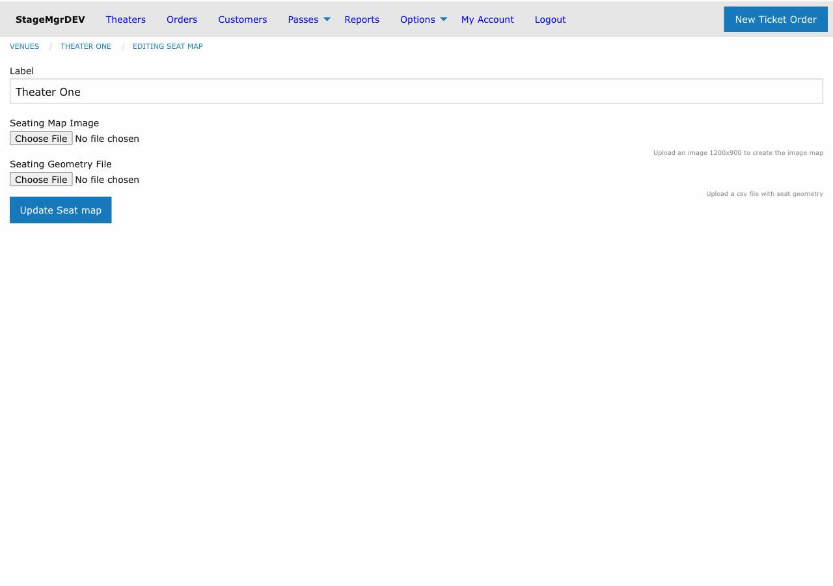This screenshot has width=833, height=586.
Task: Click the Update Seat map button
Action: click(x=61, y=210)
